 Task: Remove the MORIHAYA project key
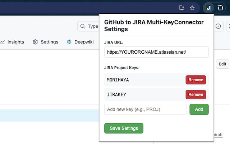195,80
